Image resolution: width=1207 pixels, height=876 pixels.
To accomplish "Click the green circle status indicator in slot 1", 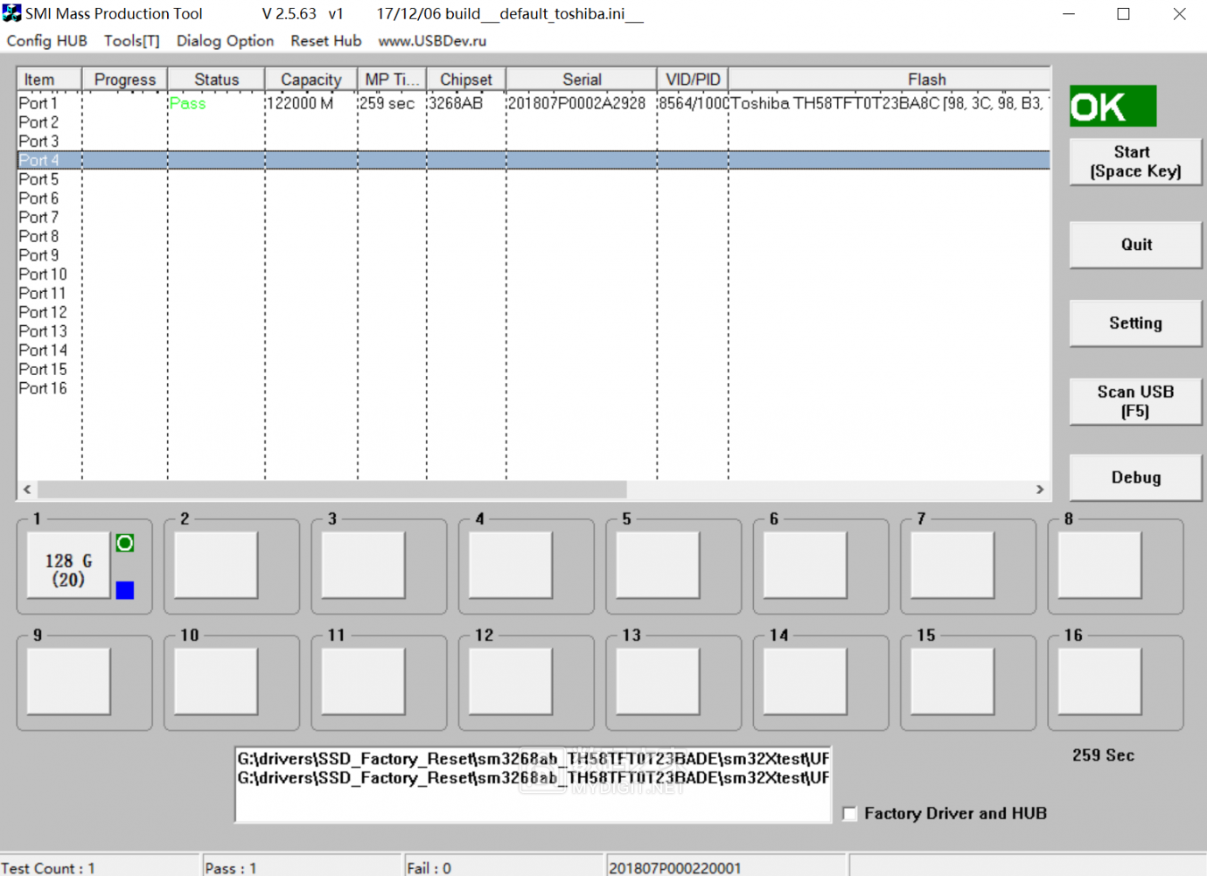I will [x=125, y=543].
